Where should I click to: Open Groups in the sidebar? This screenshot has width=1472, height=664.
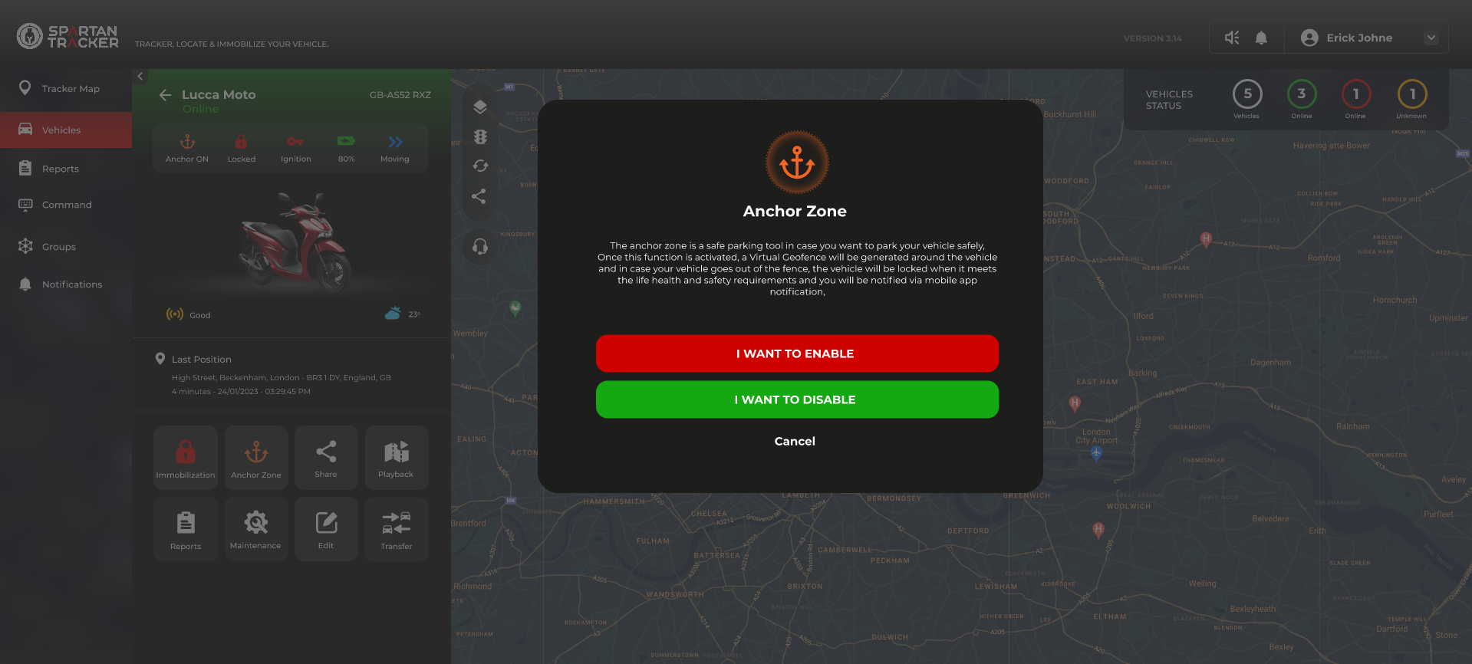point(66,247)
